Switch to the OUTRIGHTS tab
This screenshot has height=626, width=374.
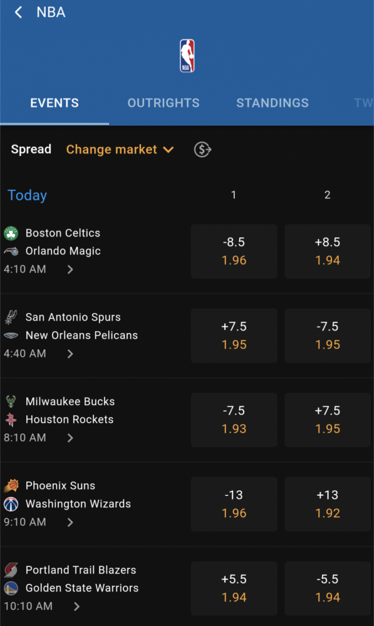click(164, 103)
